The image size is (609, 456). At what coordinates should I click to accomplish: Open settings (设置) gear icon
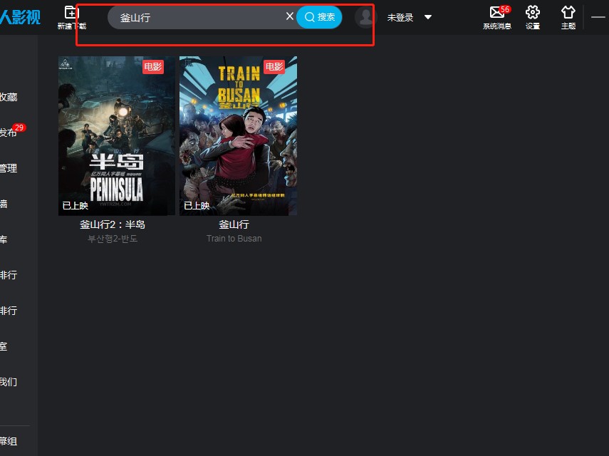533,18
